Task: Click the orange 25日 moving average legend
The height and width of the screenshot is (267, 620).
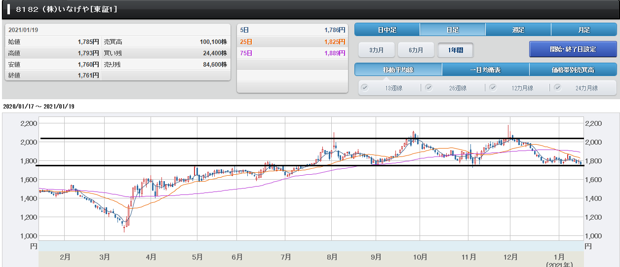Action: click(x=292, y=41)
